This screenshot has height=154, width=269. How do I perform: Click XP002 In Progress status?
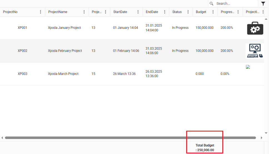(x=180, y=51)
